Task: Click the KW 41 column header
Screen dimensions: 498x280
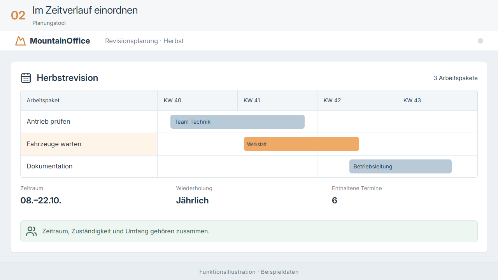Action: (x=277, y=100)
